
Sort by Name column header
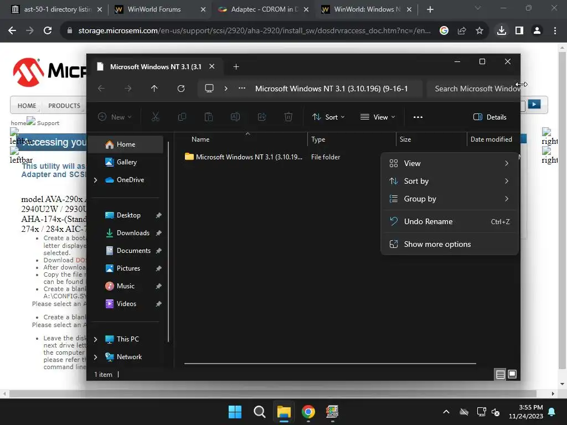pos(200,139)
